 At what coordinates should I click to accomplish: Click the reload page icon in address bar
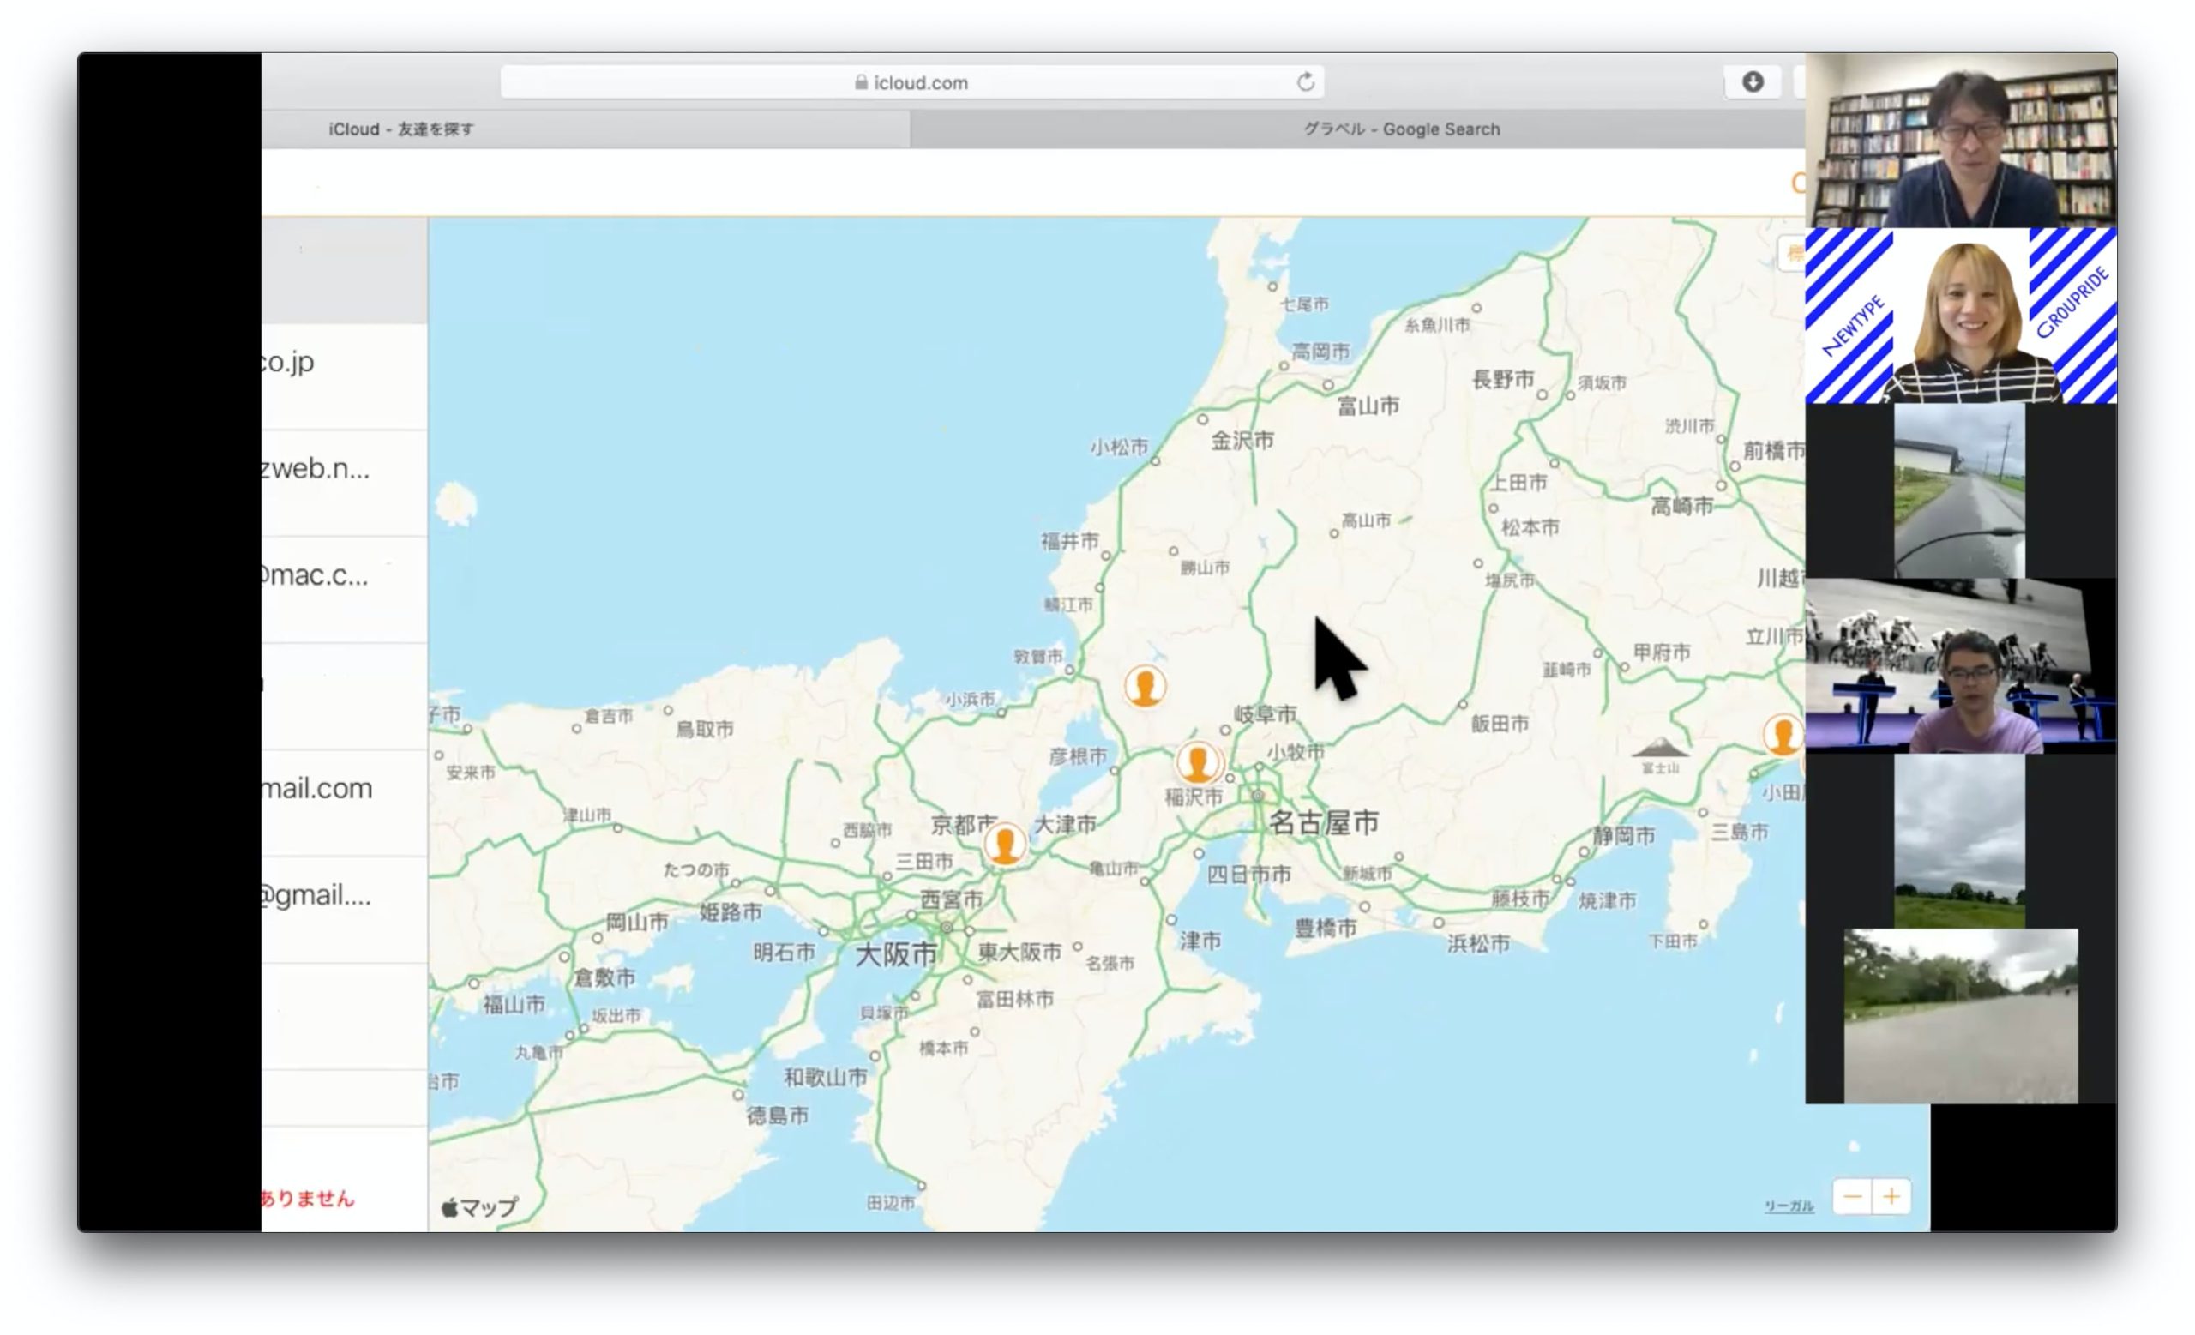[1305, 82]
